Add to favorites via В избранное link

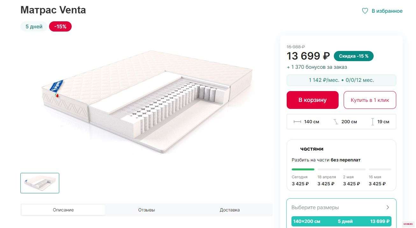coord(387,11)
